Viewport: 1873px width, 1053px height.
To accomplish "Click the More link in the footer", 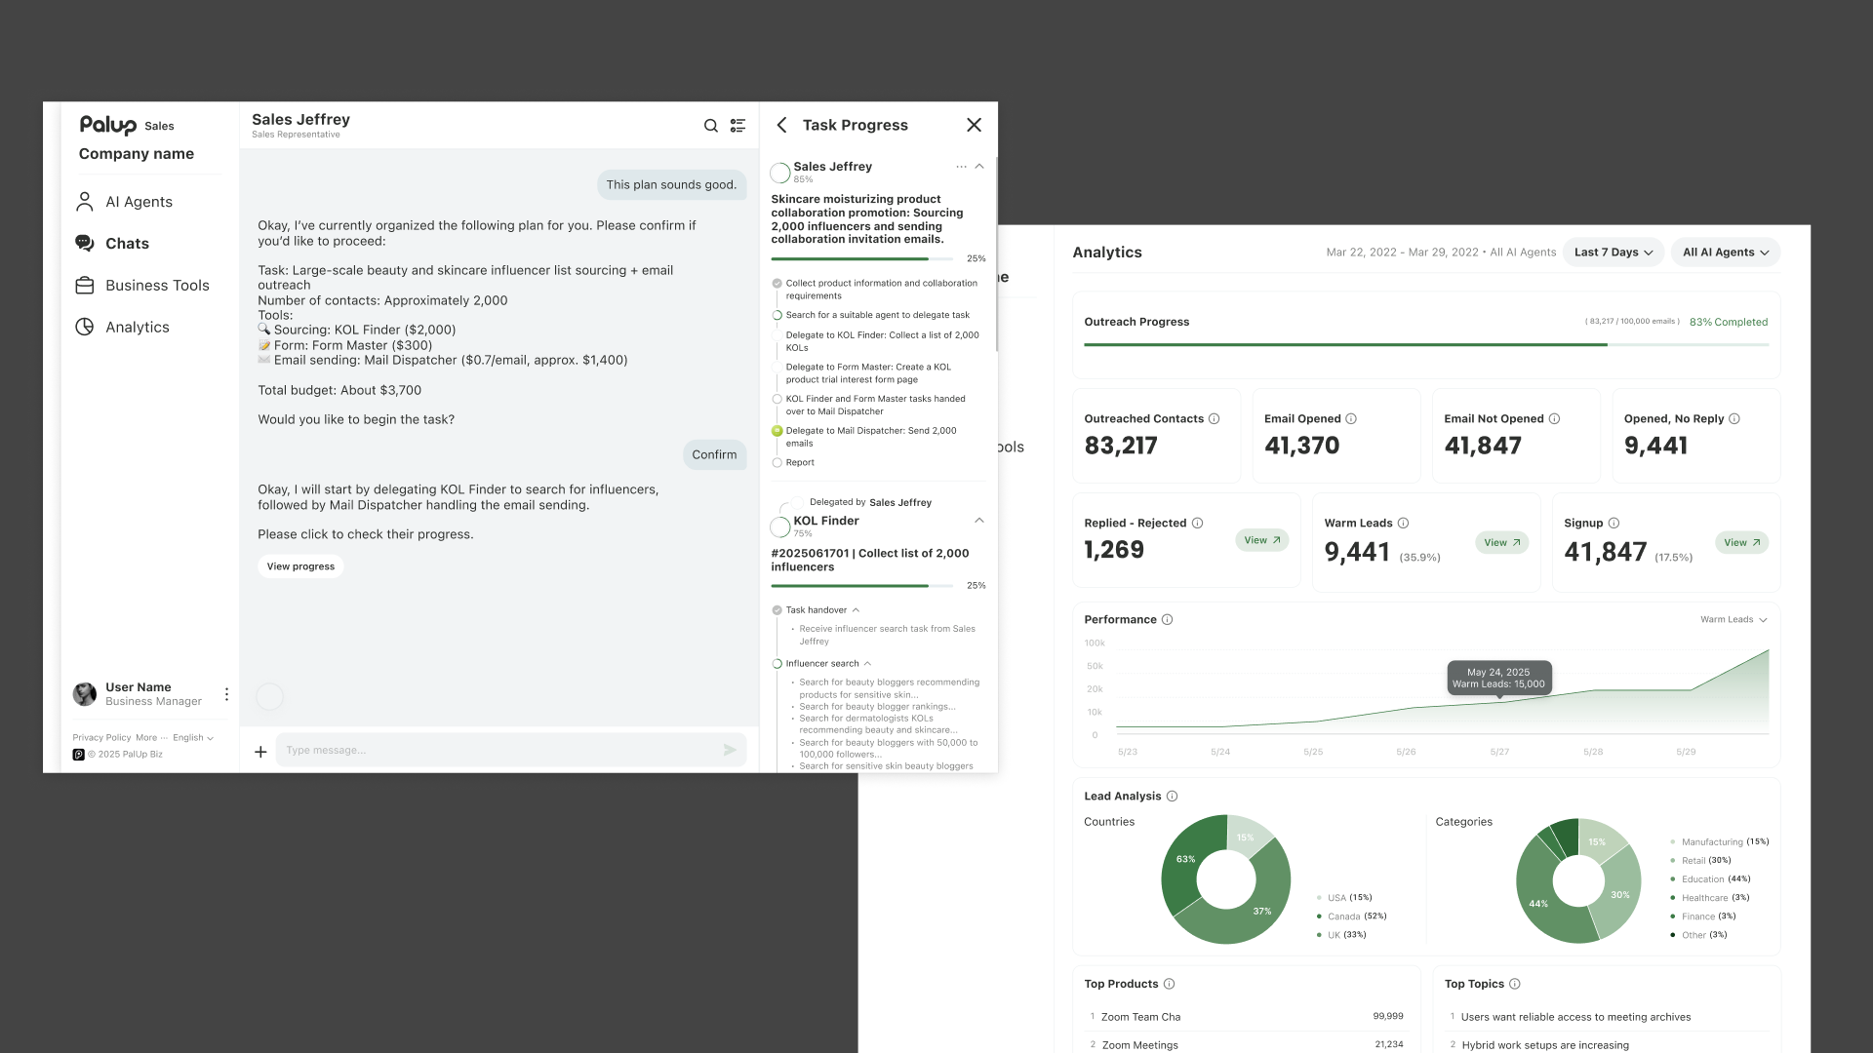I will coord(151,738).
